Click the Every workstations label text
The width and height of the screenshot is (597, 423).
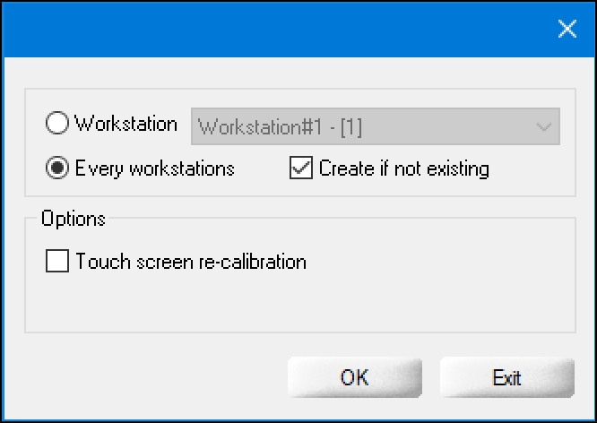[155, 168]
